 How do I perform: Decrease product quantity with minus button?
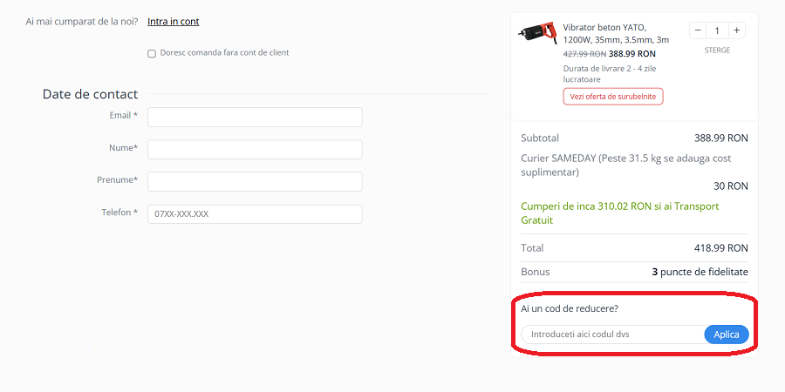(x=698, y=30)
